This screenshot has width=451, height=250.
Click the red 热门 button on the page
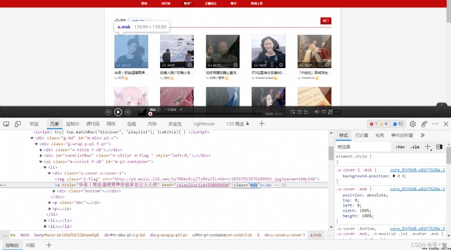pos(326,21)
